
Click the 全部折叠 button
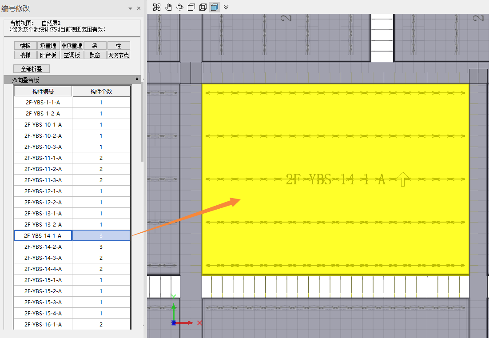click(x=32, y=69)
